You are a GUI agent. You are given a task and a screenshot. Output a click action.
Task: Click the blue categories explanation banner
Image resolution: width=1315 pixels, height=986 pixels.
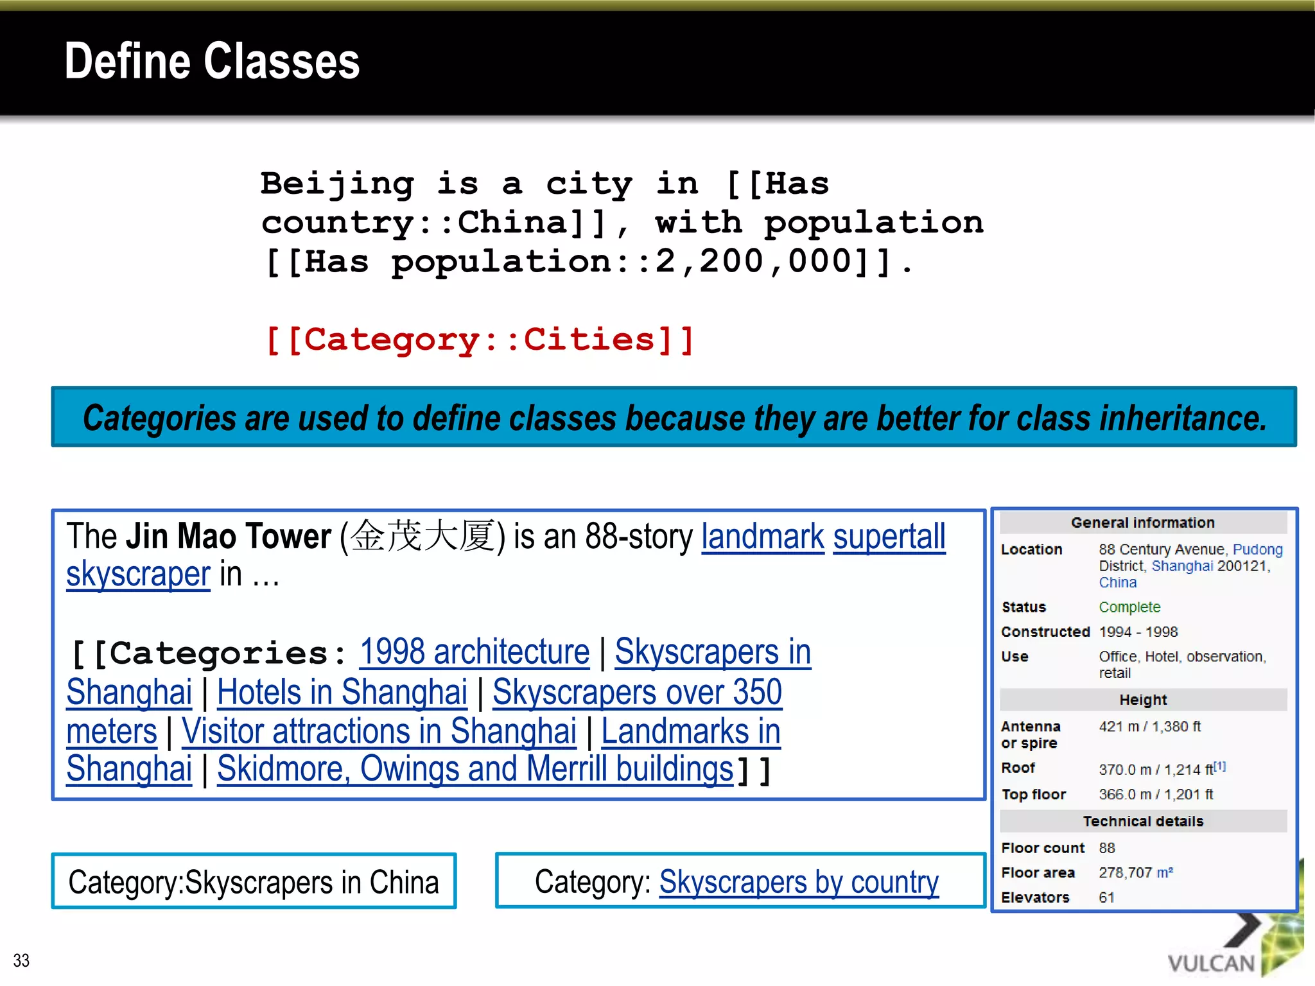pyautogui.click(x=674, y=417)
